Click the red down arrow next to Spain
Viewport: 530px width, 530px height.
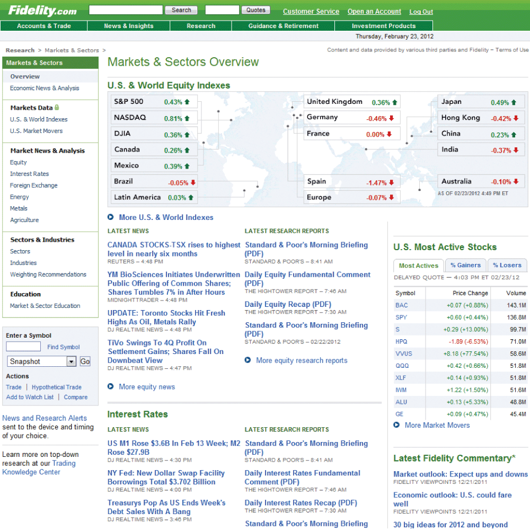click(x=392, y=182)
